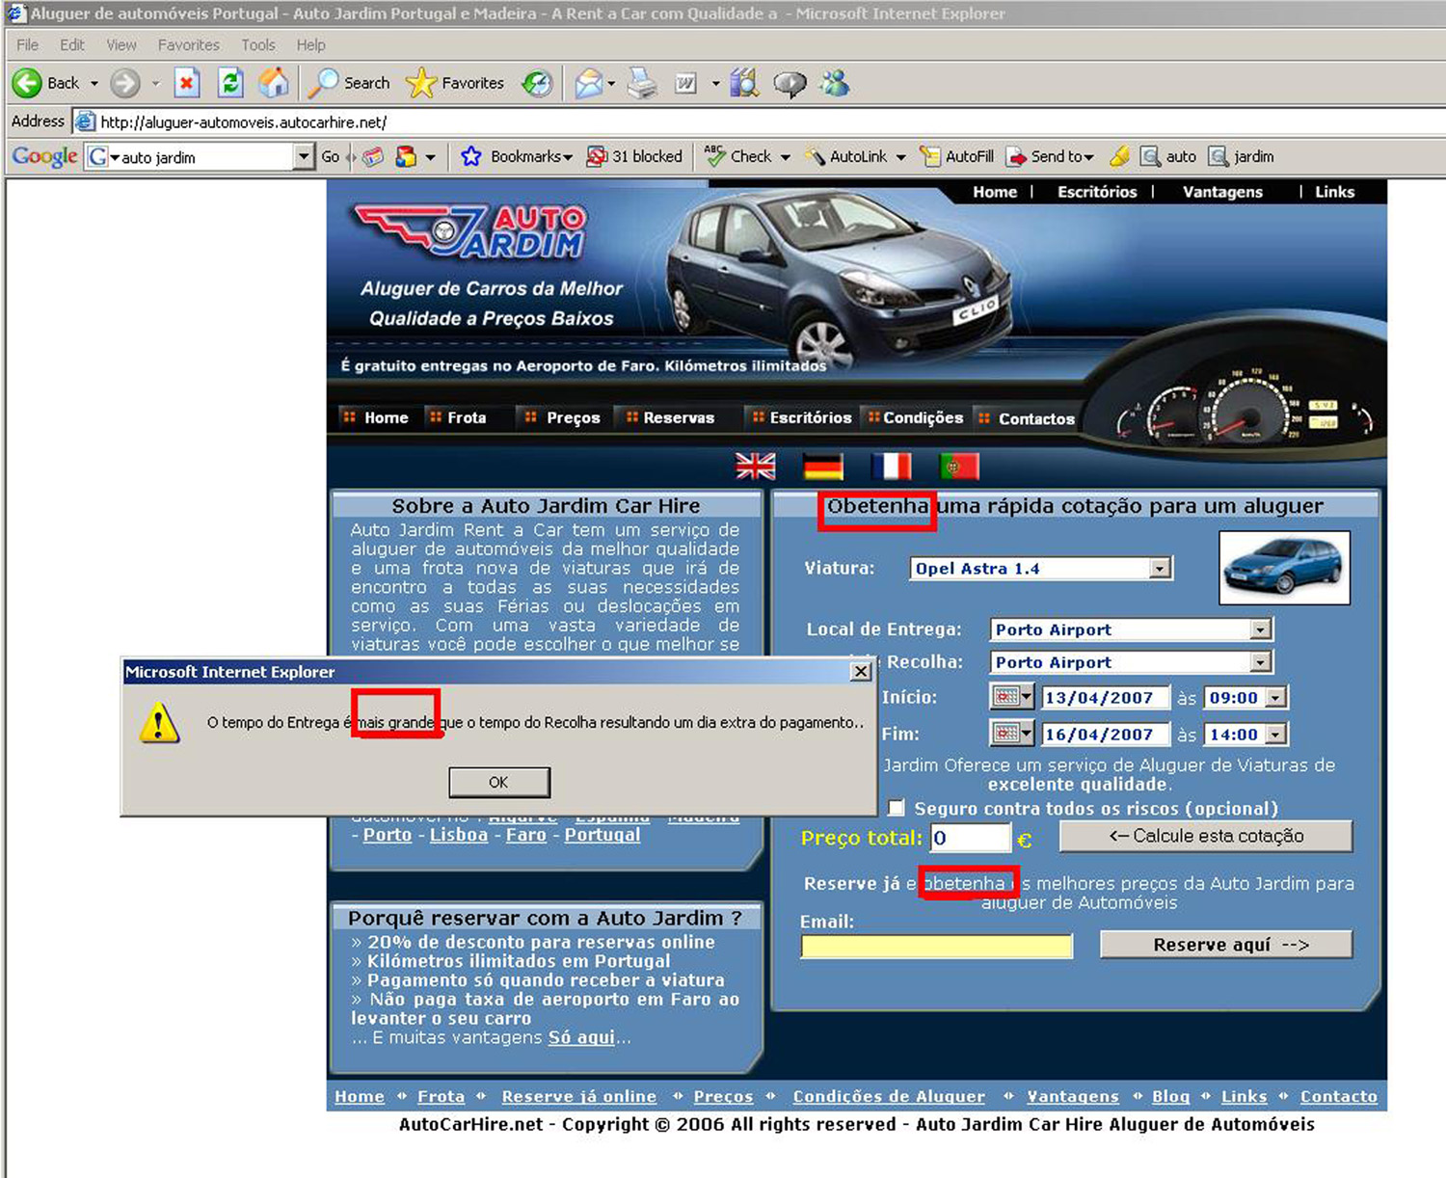Open the Fim date calendar picker
Viewport: 1446px width, 1178px height.
(1011, 734)
